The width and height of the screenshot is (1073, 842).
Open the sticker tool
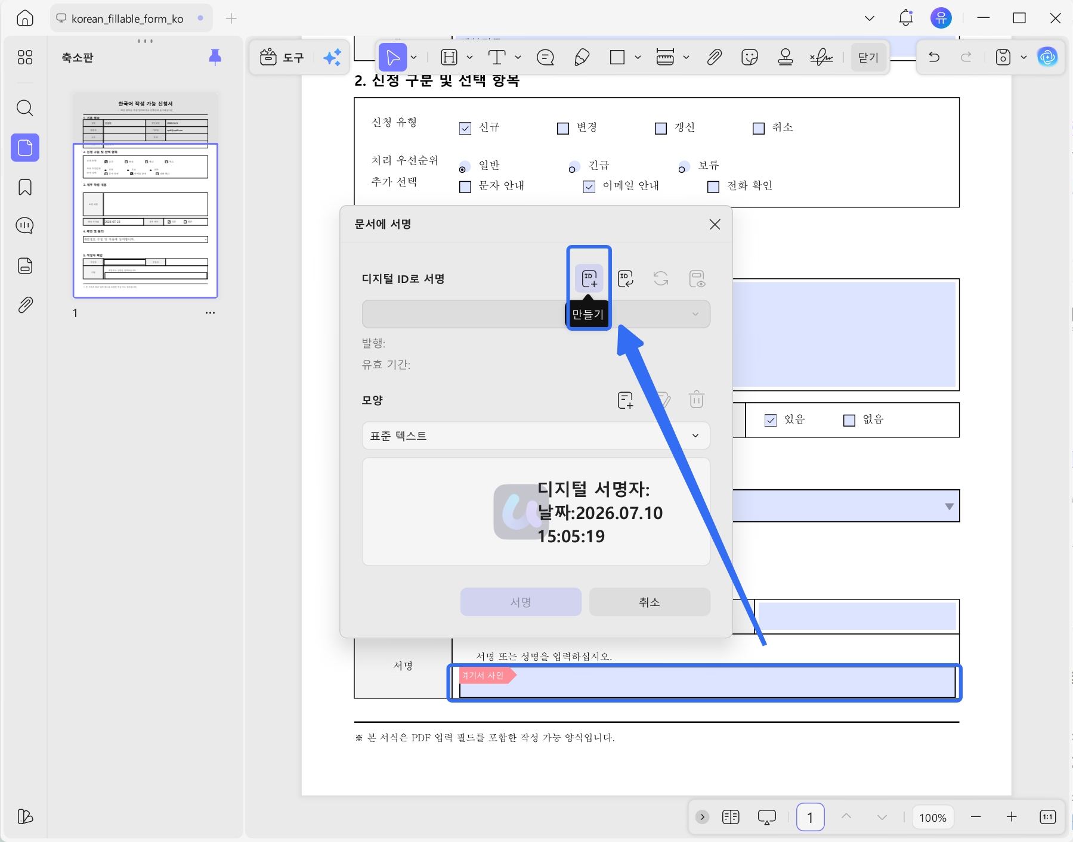click(x=750, y=57)
